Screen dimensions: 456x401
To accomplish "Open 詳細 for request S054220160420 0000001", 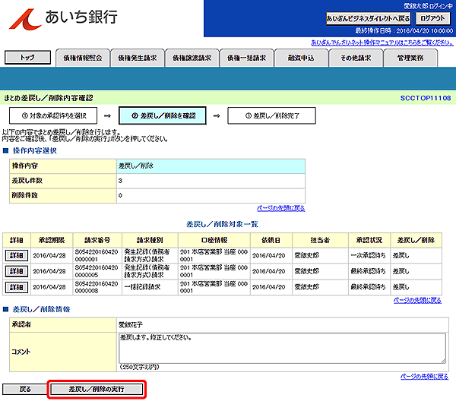I will 17,255.
